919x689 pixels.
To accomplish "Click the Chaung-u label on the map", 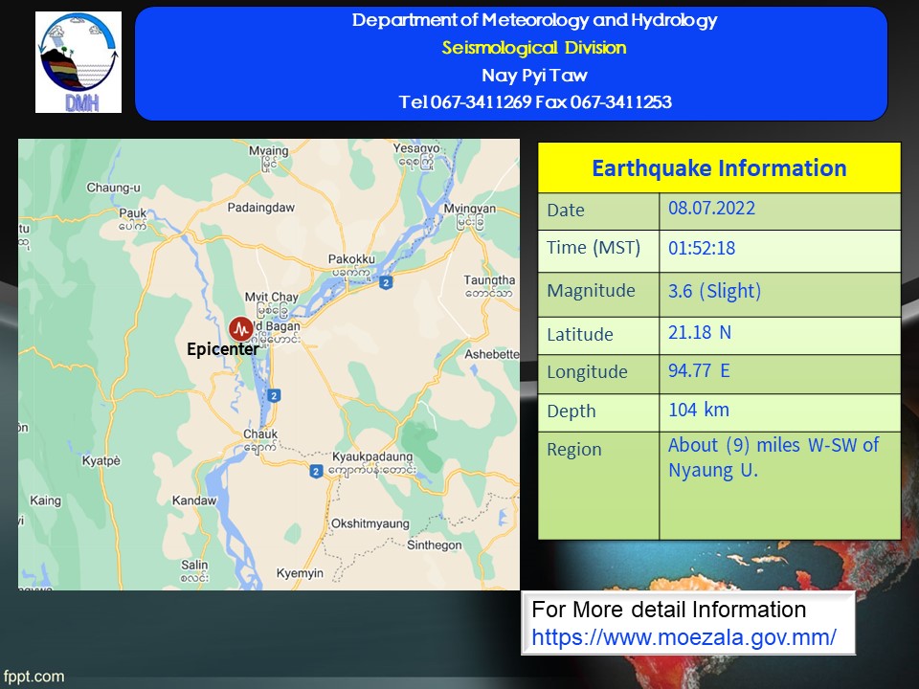I will tap(114, 188).
